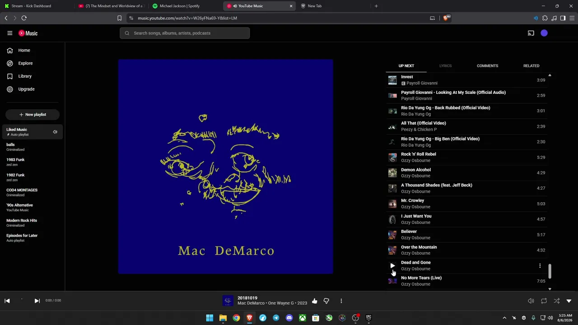Open the Cast to device icon
This screenshot has width=578, height=325.
point(531,33)
